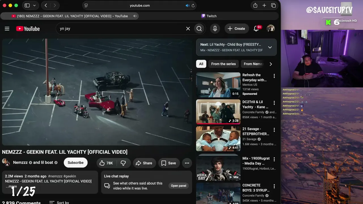Go forward in Safari history

pyautogui.click(x=55, y=5)
